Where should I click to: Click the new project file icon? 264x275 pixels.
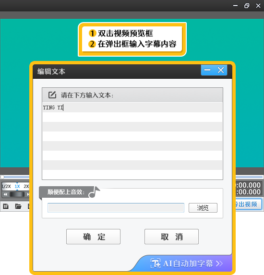(6, 206)
